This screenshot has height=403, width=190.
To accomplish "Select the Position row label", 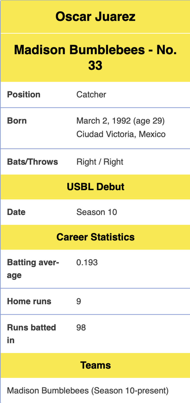I will (x=24, y=95).
